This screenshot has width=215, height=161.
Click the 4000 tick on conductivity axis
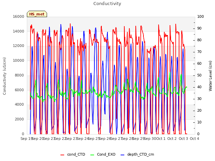click(x=19, y=104)
